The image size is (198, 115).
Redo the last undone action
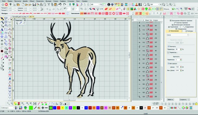65,5
